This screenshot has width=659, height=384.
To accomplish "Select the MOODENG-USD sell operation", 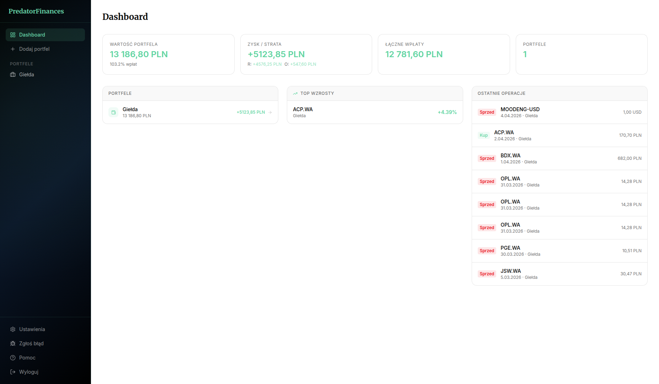I will pos(559,112).
